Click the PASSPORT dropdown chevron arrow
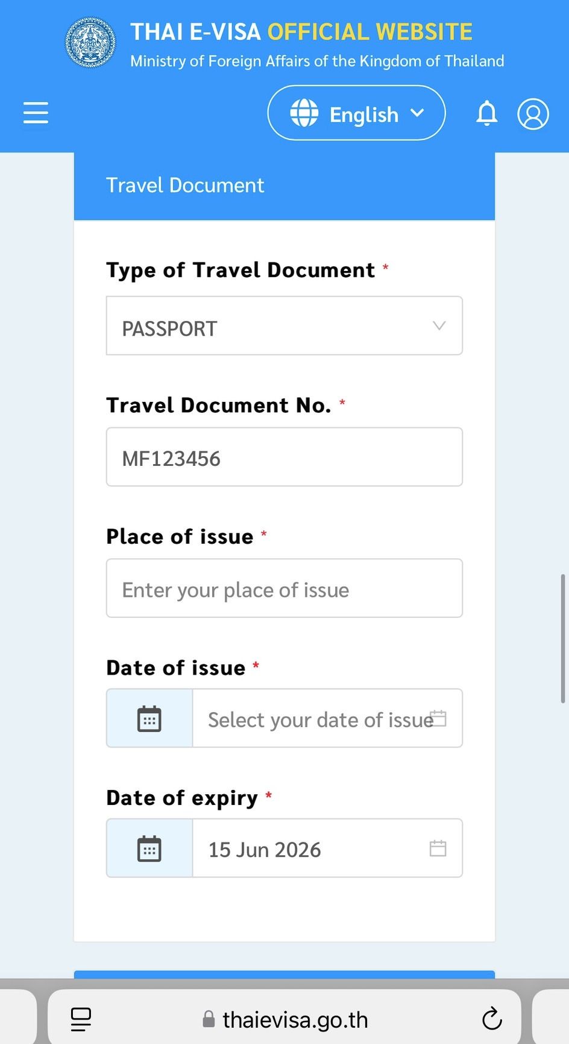 pos(439,326)
